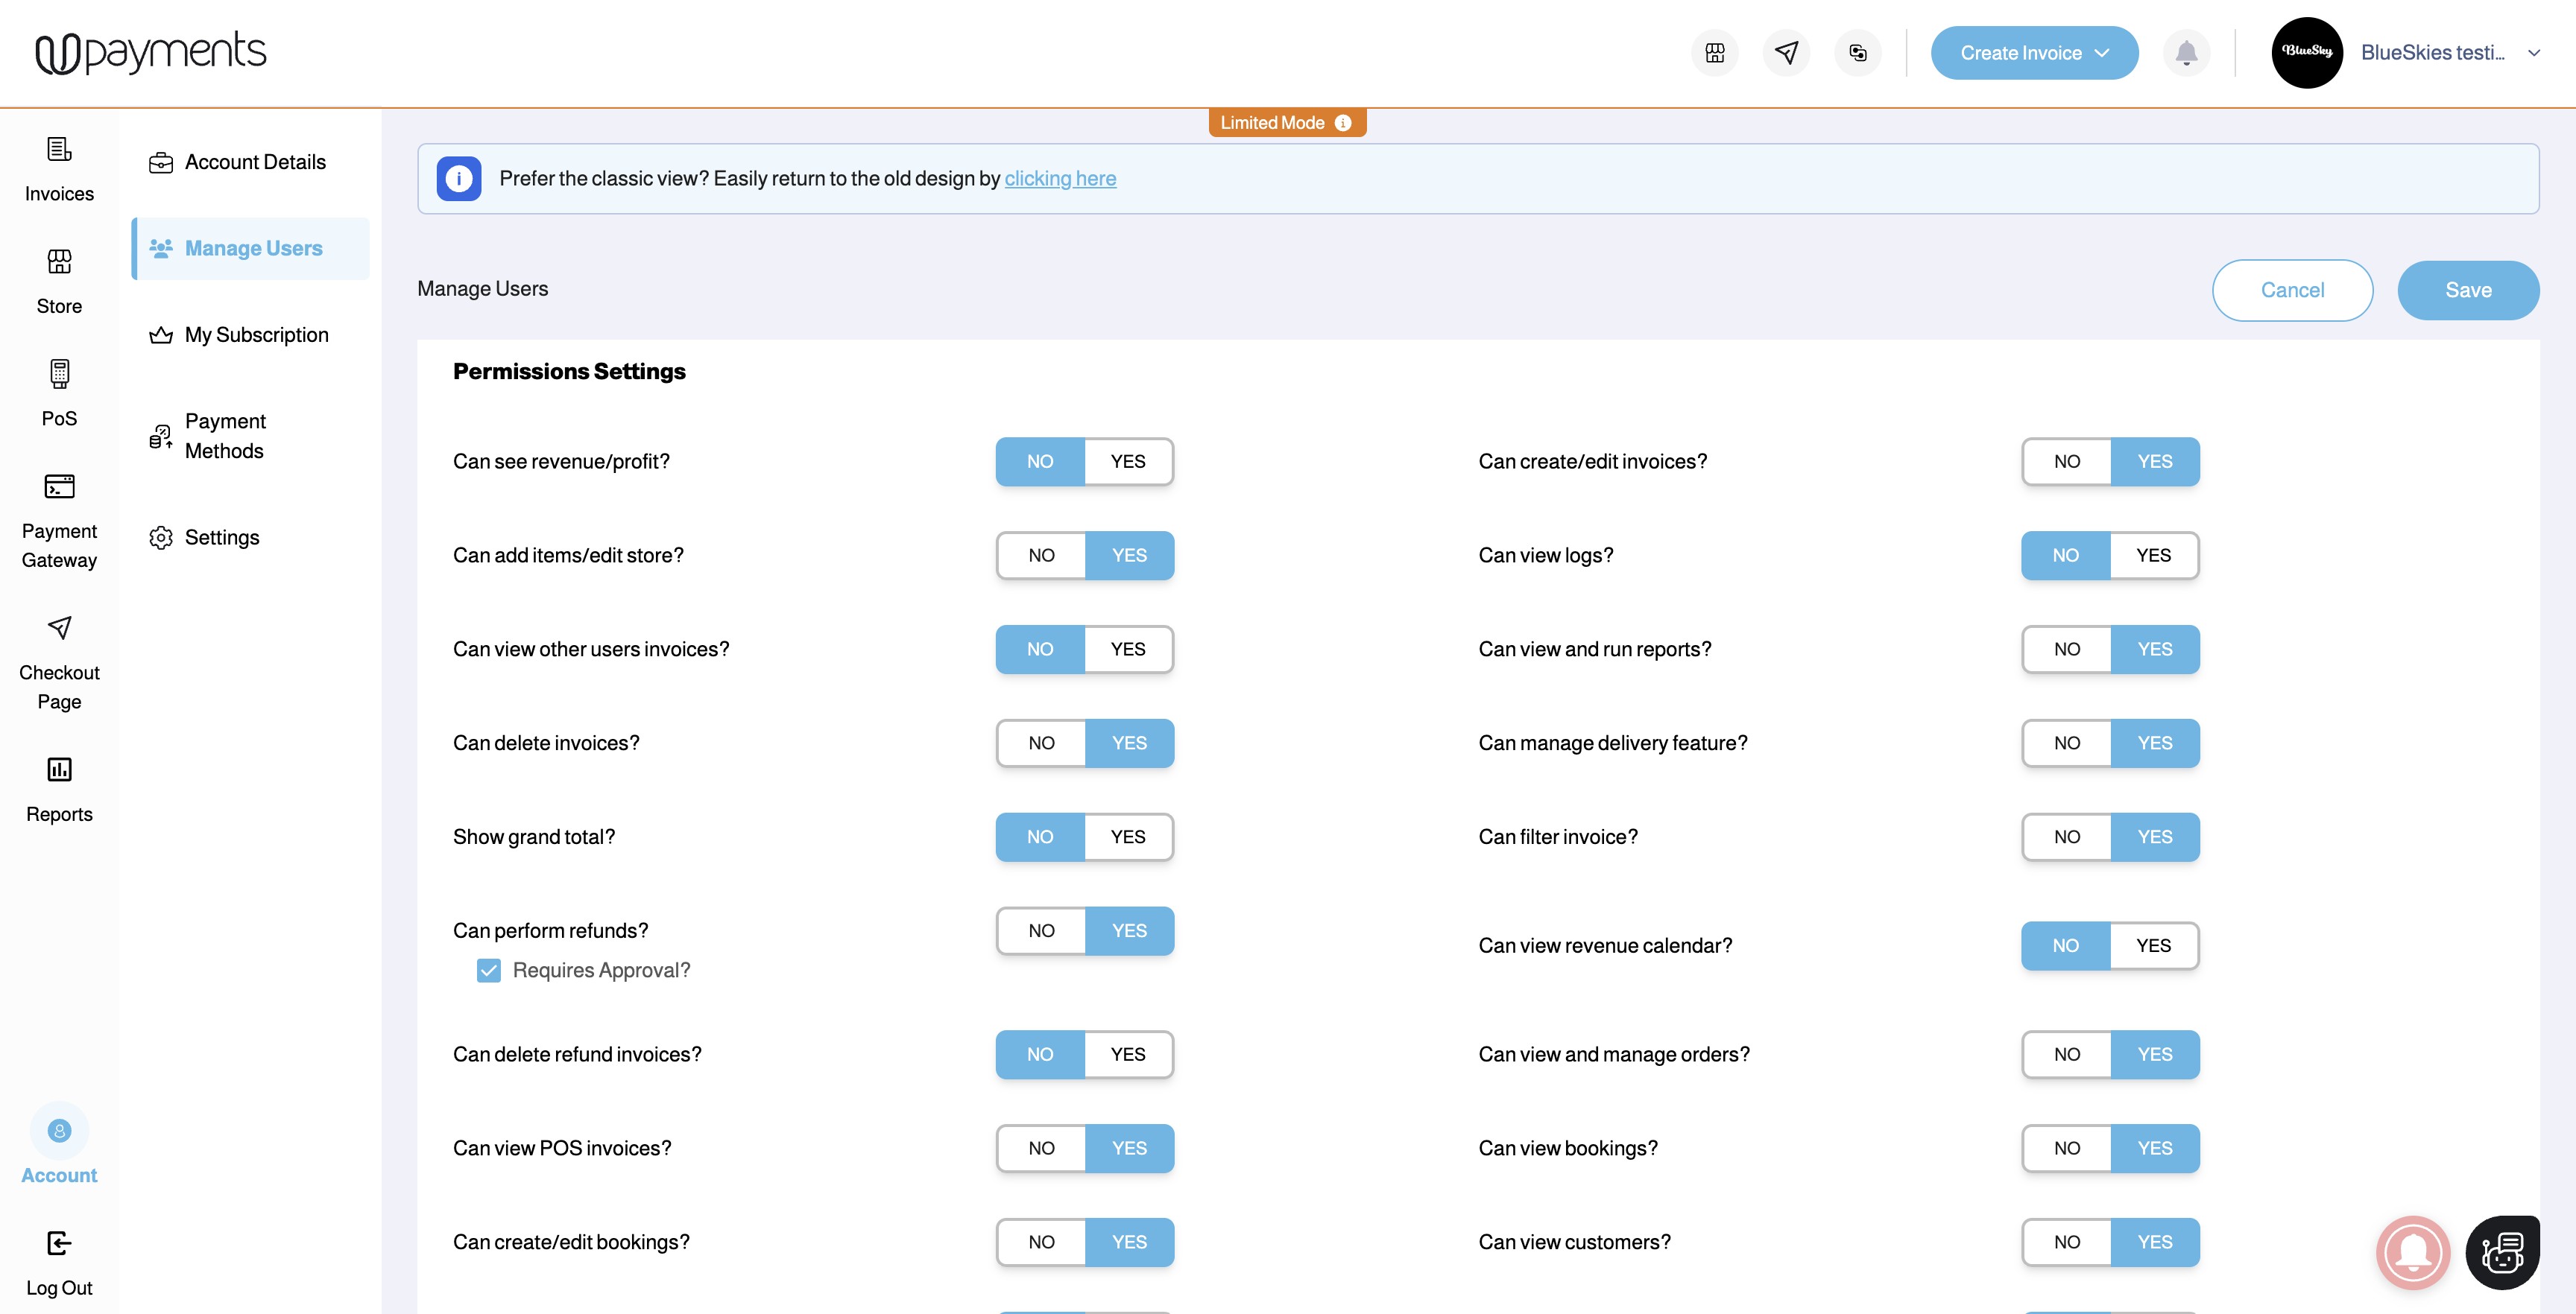Open the notifications bell icon
This screenshot has height=1314, width=2576.
click(x=2186, y=53)
